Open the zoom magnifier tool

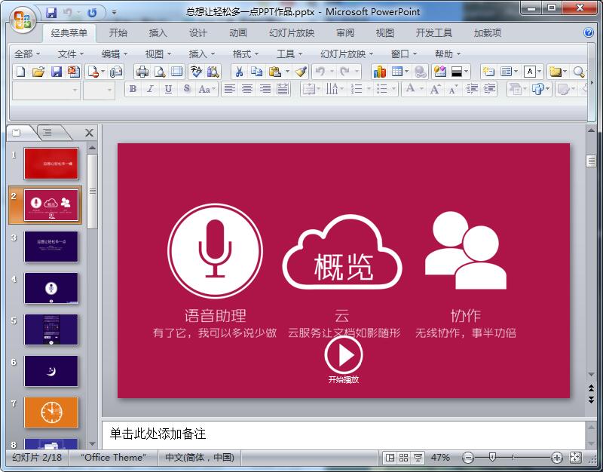click(579, 72)
